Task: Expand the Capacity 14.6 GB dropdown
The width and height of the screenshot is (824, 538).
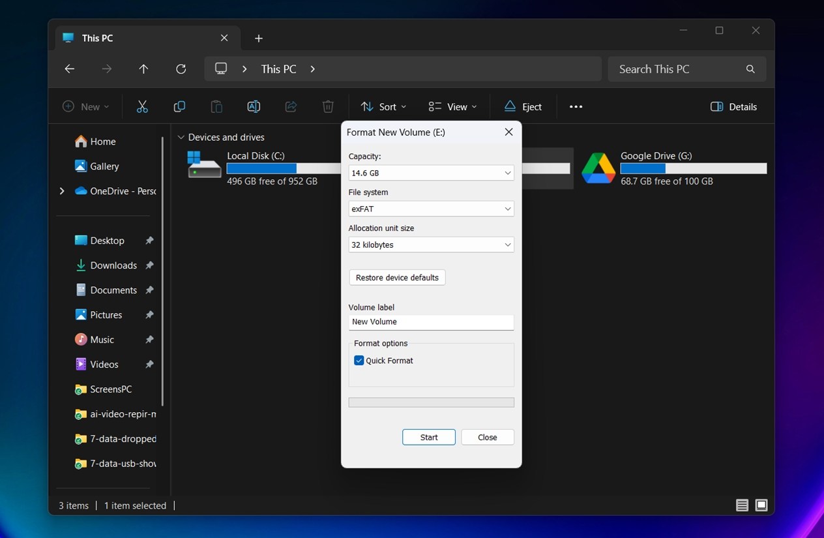Action: 431,173
